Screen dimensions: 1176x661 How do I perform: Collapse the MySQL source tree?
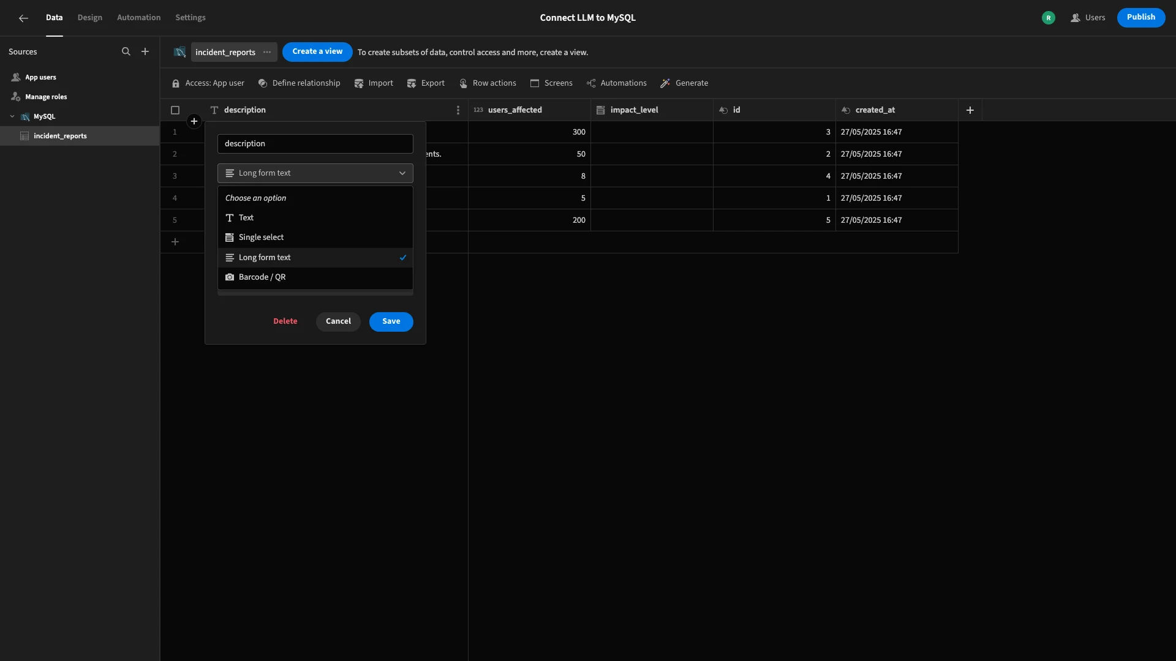coord(12,116)
